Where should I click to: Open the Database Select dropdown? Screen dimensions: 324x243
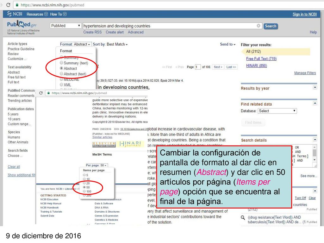pyautogui.click(x=277, y=111)
